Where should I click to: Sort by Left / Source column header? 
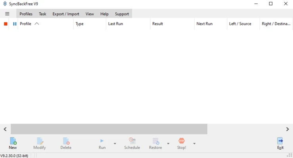click(x=243, y=24)
